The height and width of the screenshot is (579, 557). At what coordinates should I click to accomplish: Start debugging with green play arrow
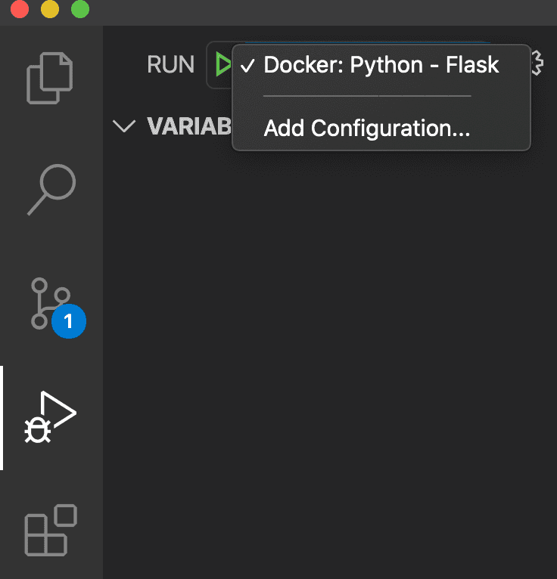tap(222, 65)
